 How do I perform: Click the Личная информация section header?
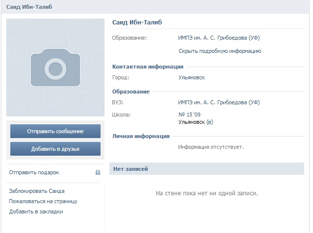(x=141, y=136)
